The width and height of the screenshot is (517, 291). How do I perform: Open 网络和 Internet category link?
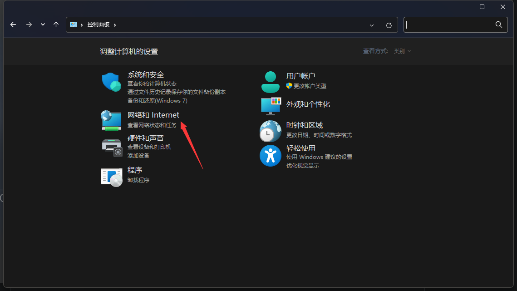click(153, 115)
